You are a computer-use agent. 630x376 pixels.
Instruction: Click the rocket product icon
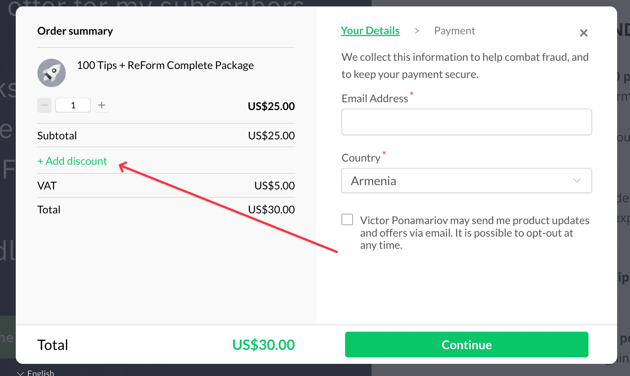coord(52,73)
